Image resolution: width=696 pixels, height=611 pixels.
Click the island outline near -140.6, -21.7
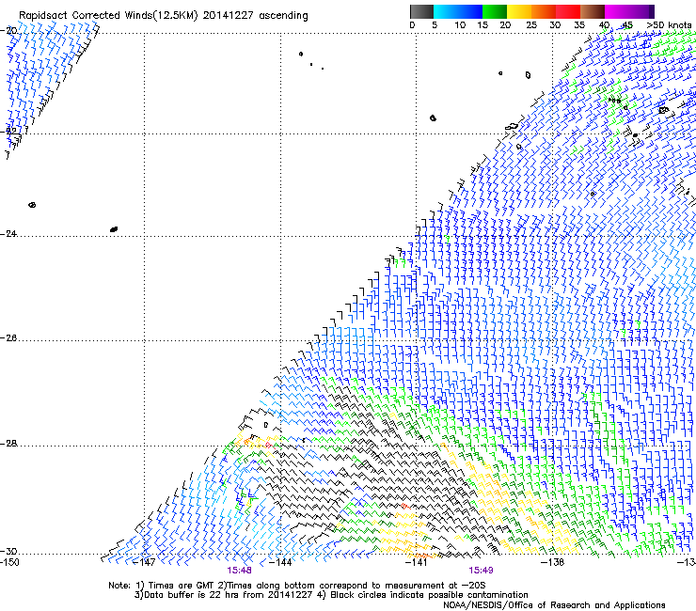point(433,118)
